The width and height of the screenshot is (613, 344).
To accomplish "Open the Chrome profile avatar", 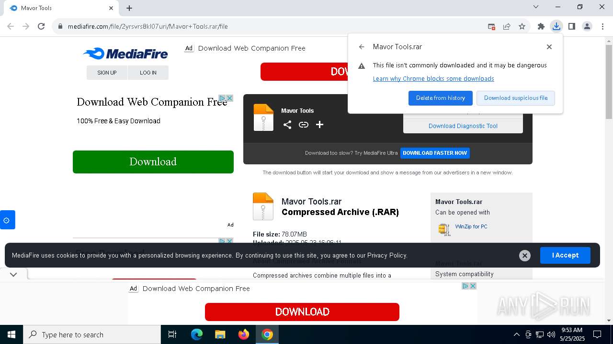I will (x=587, y=26).
